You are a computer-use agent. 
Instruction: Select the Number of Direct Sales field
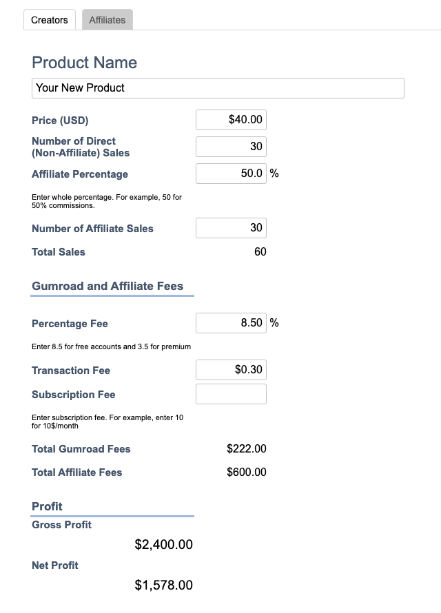231,147
